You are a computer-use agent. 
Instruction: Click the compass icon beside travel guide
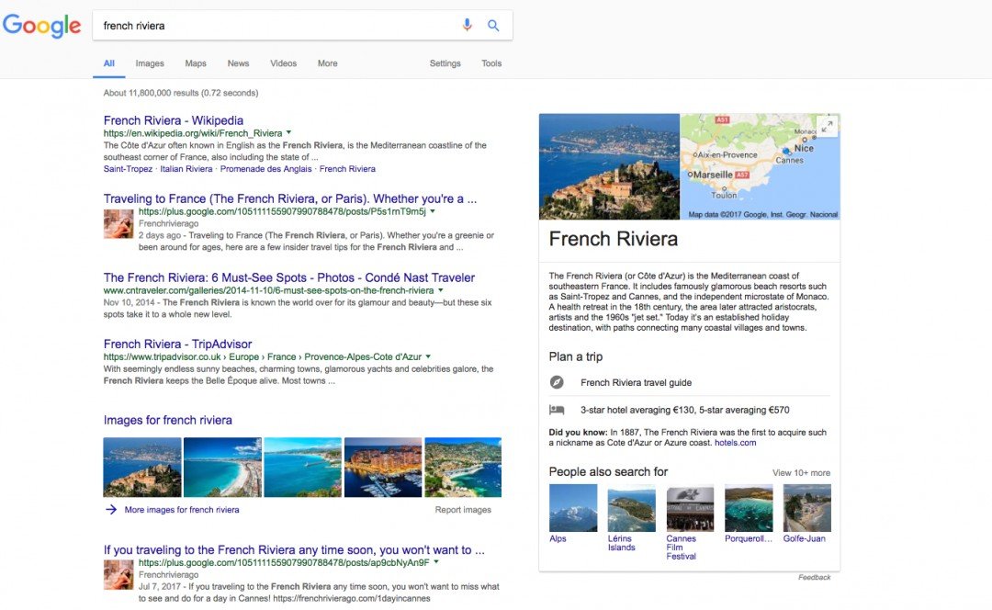pyautogui.click(x=557, y=382)
